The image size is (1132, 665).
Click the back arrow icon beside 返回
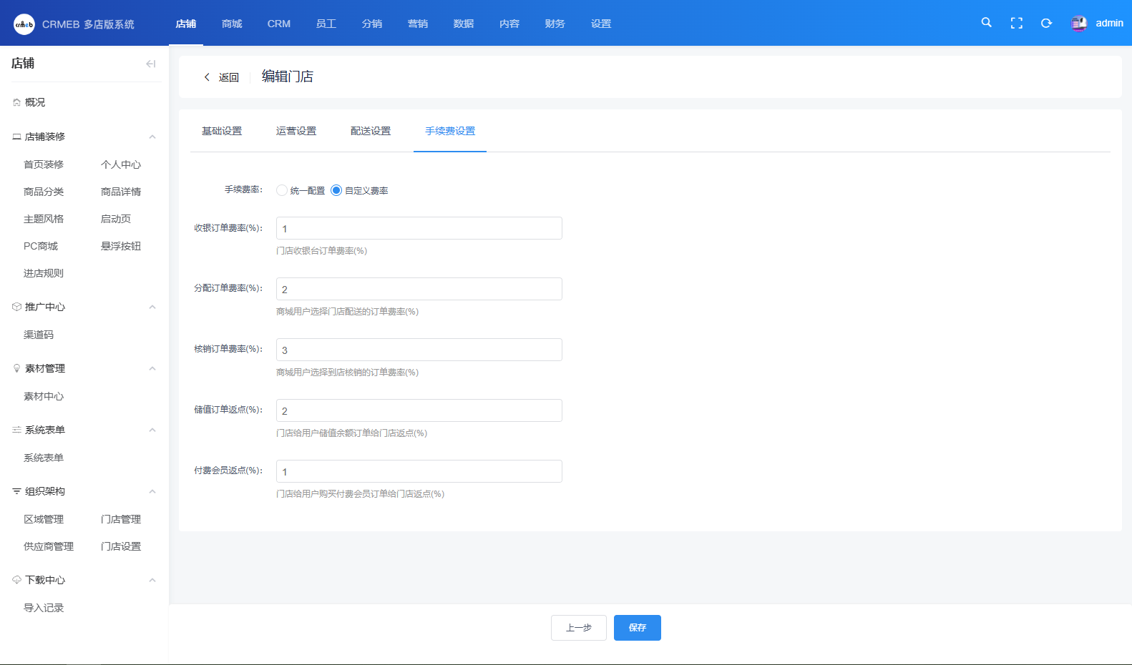tap(207, 77)
